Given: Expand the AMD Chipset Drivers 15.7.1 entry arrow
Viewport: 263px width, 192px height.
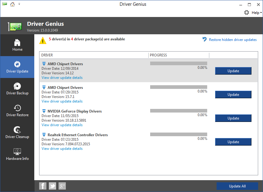Looking at the screenshot, I should (x=44, y=88).
